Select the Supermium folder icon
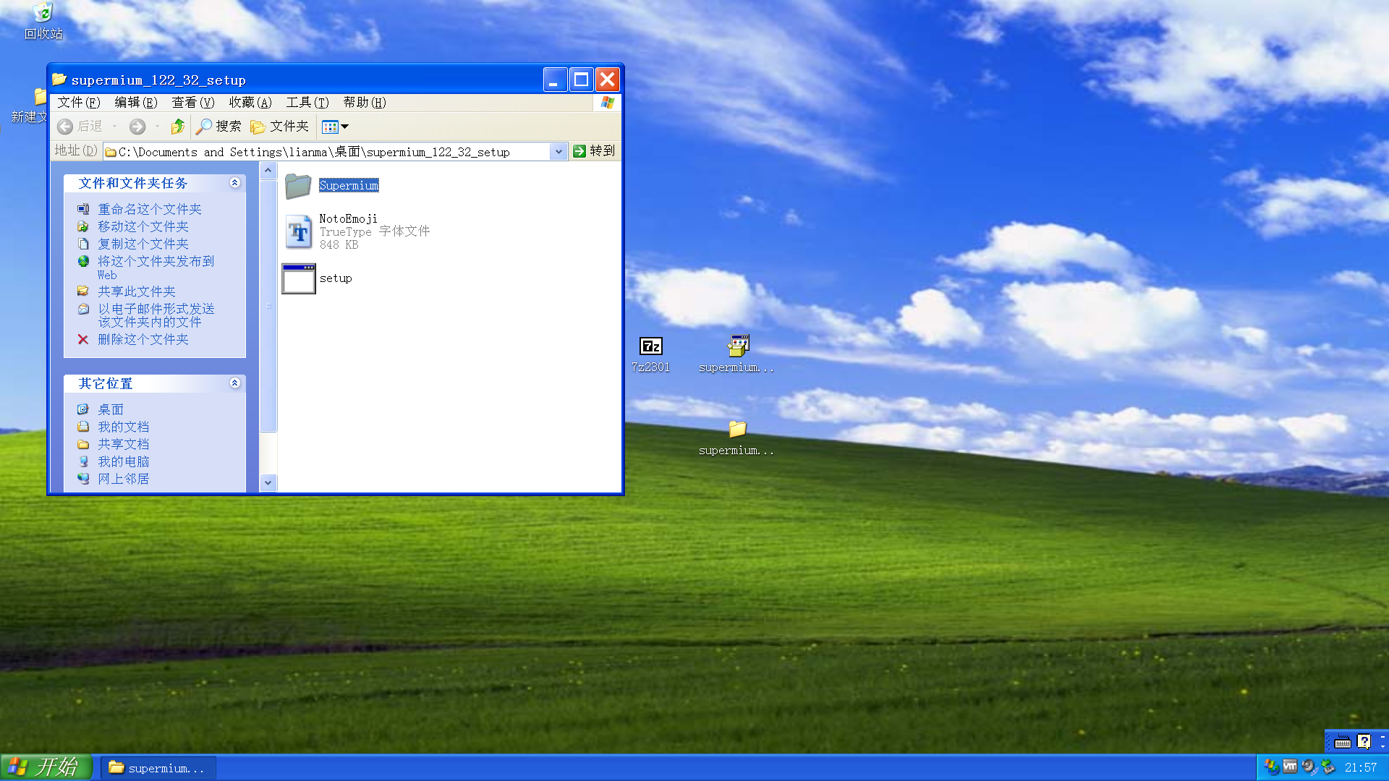 pyautogui.click(x=298, y=186)
